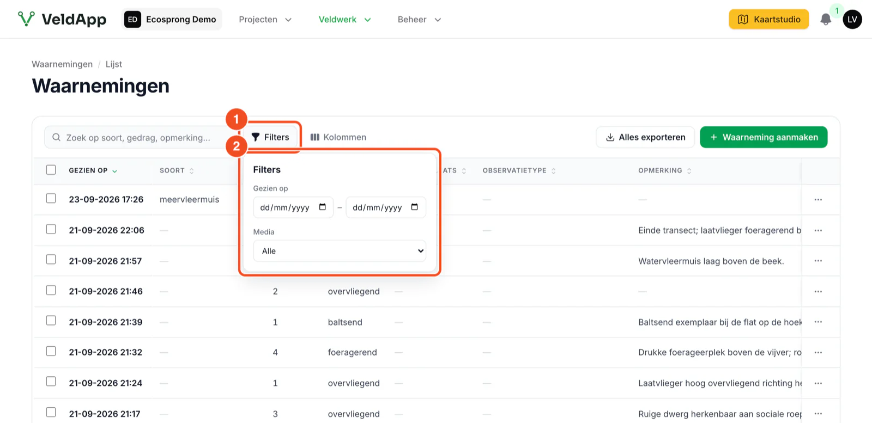Select the 21-09-2026 21:32 row checkbox
The image size is (872, 423).
(x=51, y=351)
